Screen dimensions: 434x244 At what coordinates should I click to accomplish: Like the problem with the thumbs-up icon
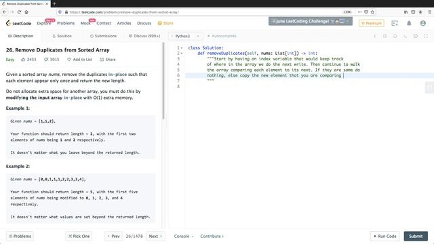(23, 60)
